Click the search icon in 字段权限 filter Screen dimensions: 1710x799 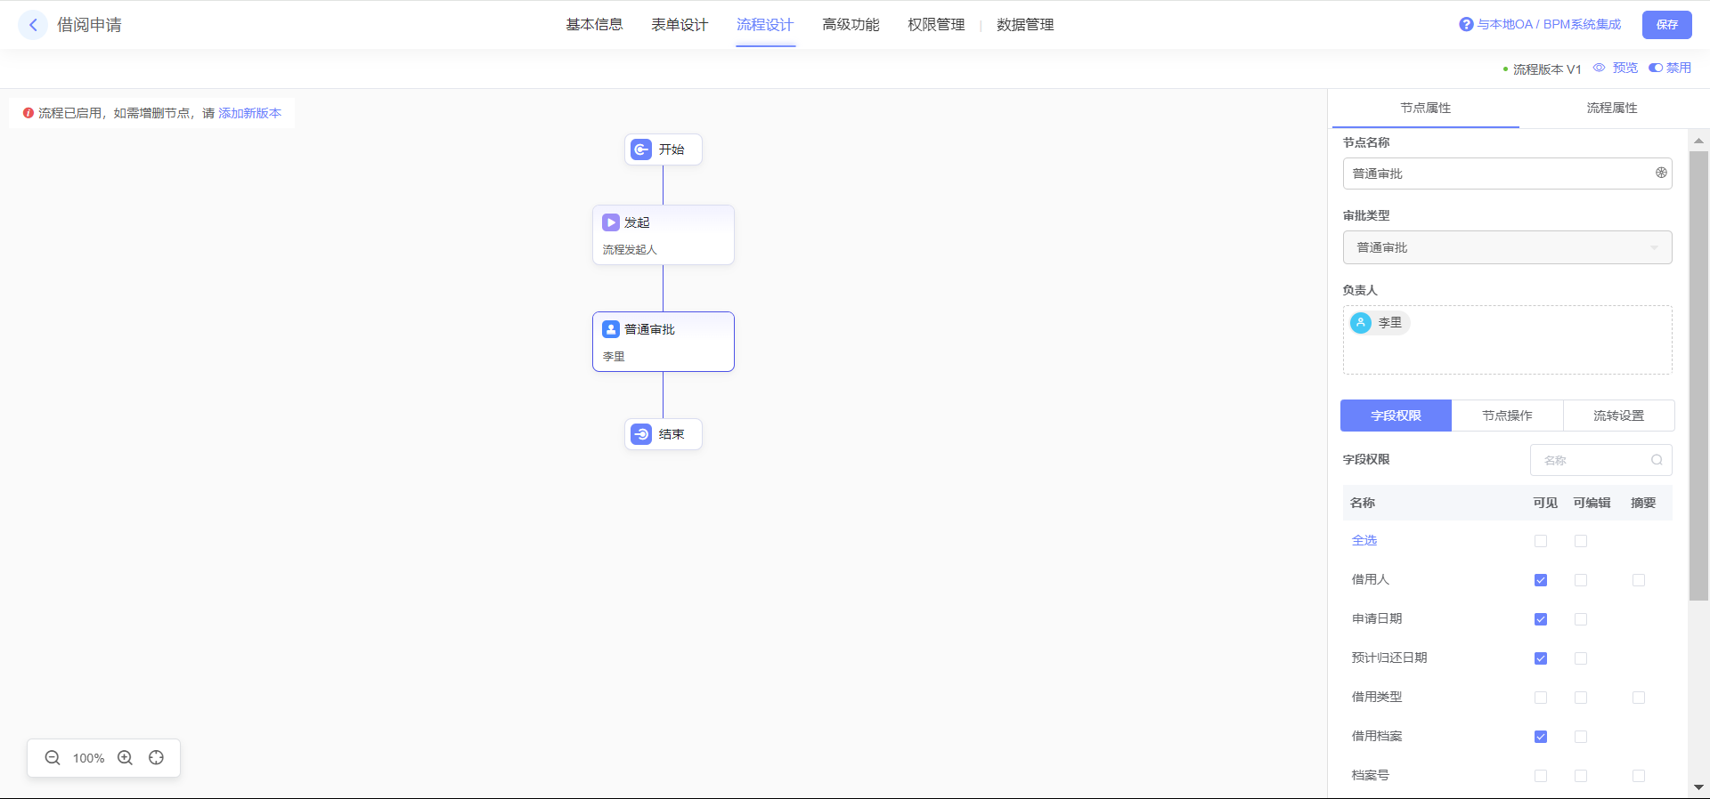click(x=1657, y=460)
